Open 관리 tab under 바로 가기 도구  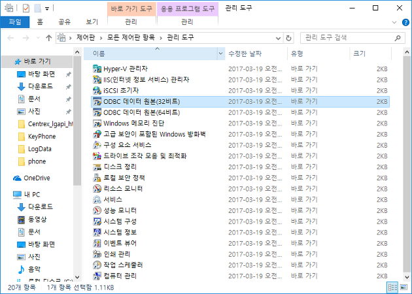pos(131,22)
